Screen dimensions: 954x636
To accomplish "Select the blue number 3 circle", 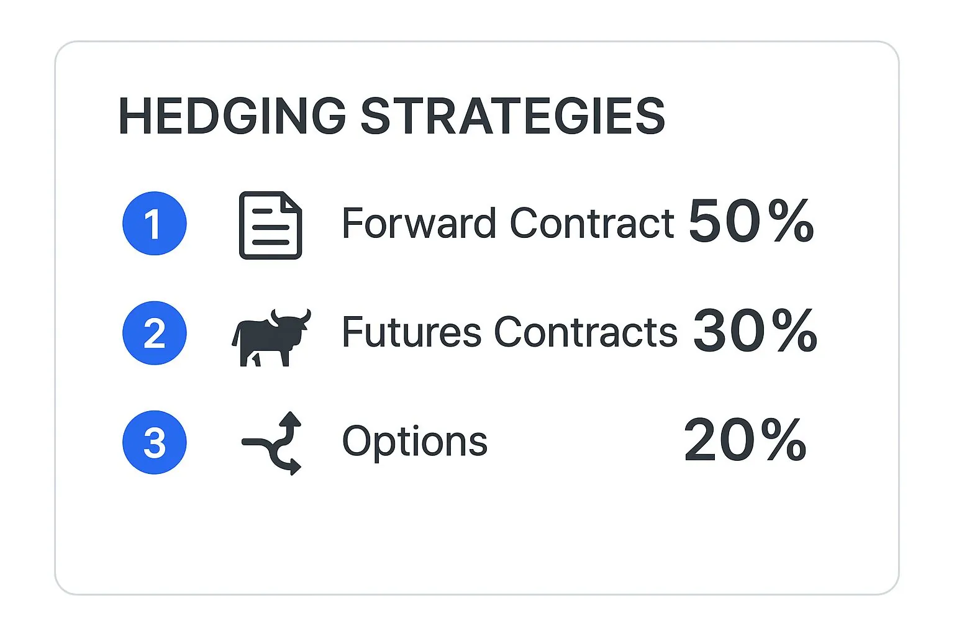I will 155,442.
